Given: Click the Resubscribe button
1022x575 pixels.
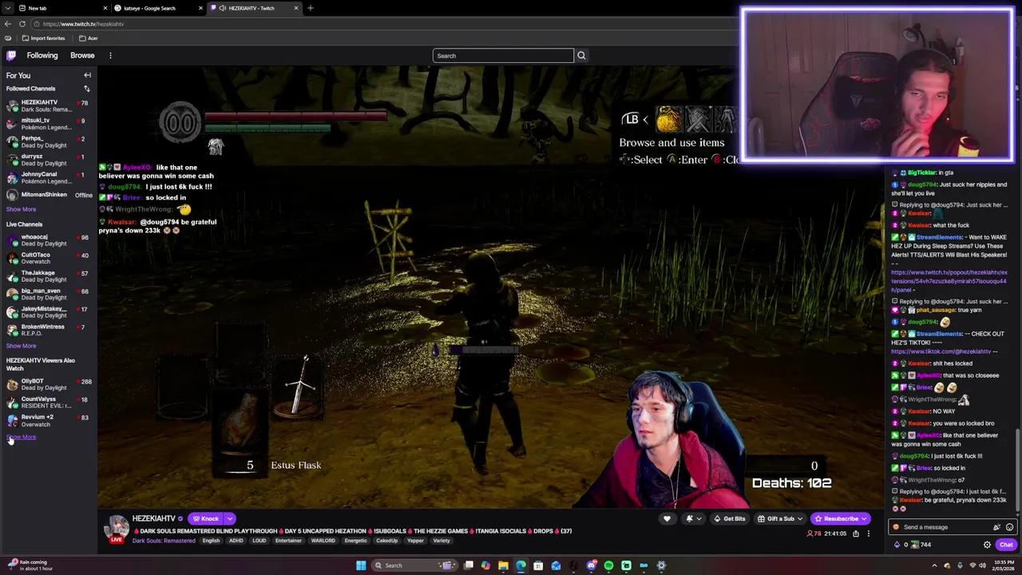Looking at the screenshot, I should click(841, 518).
